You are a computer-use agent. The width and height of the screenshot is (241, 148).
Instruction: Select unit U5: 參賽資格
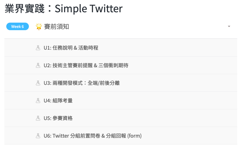click(x=58, y=118)
